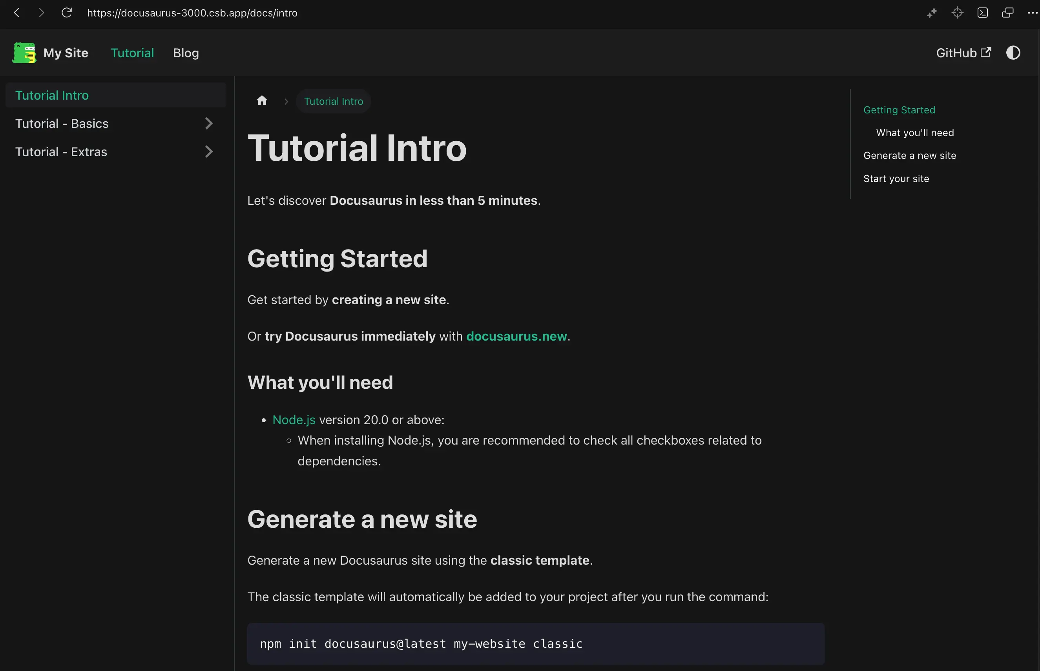Click the crosshair target icon in the toolbar

[957, 13]
